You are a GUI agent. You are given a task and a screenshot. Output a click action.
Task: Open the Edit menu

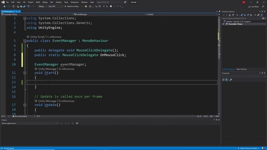(13, 2)
